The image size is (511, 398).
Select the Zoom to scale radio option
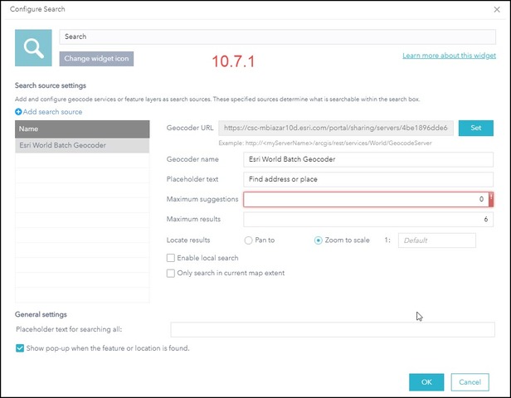(318, 240)
